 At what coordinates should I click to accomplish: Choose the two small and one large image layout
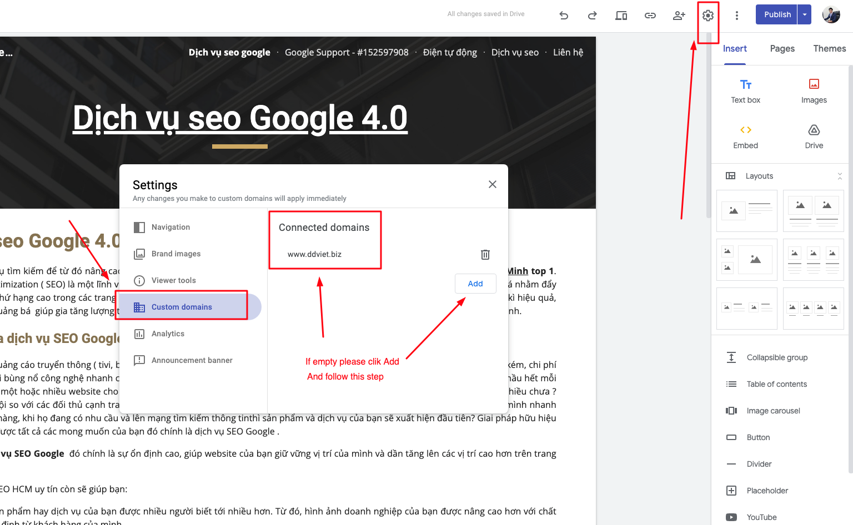coord(747,260)
